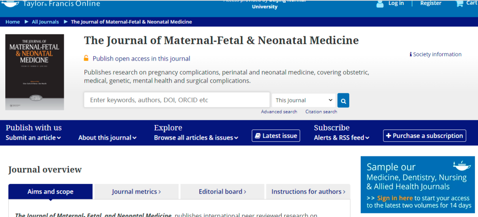Expand the About this journal menu
The width and height of the screenshot is (478, 217).
pyautogui.click(x=107, y=137)
